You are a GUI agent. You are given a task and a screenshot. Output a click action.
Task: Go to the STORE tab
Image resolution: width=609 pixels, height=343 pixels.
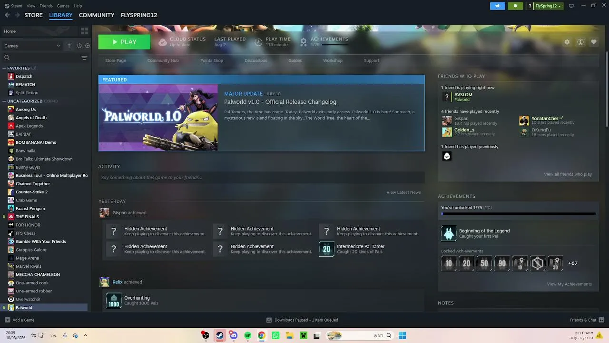point(34,15)
